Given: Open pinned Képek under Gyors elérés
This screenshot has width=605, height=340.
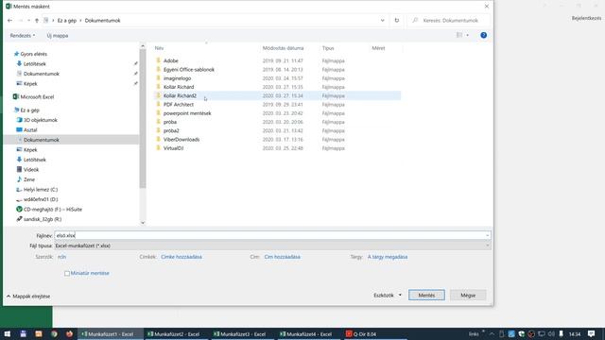Looking at the screenshot, I should [30, 84].
